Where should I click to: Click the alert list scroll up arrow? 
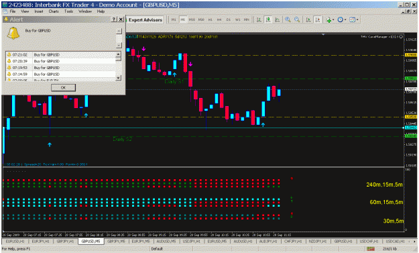click(x=119, y=54)
